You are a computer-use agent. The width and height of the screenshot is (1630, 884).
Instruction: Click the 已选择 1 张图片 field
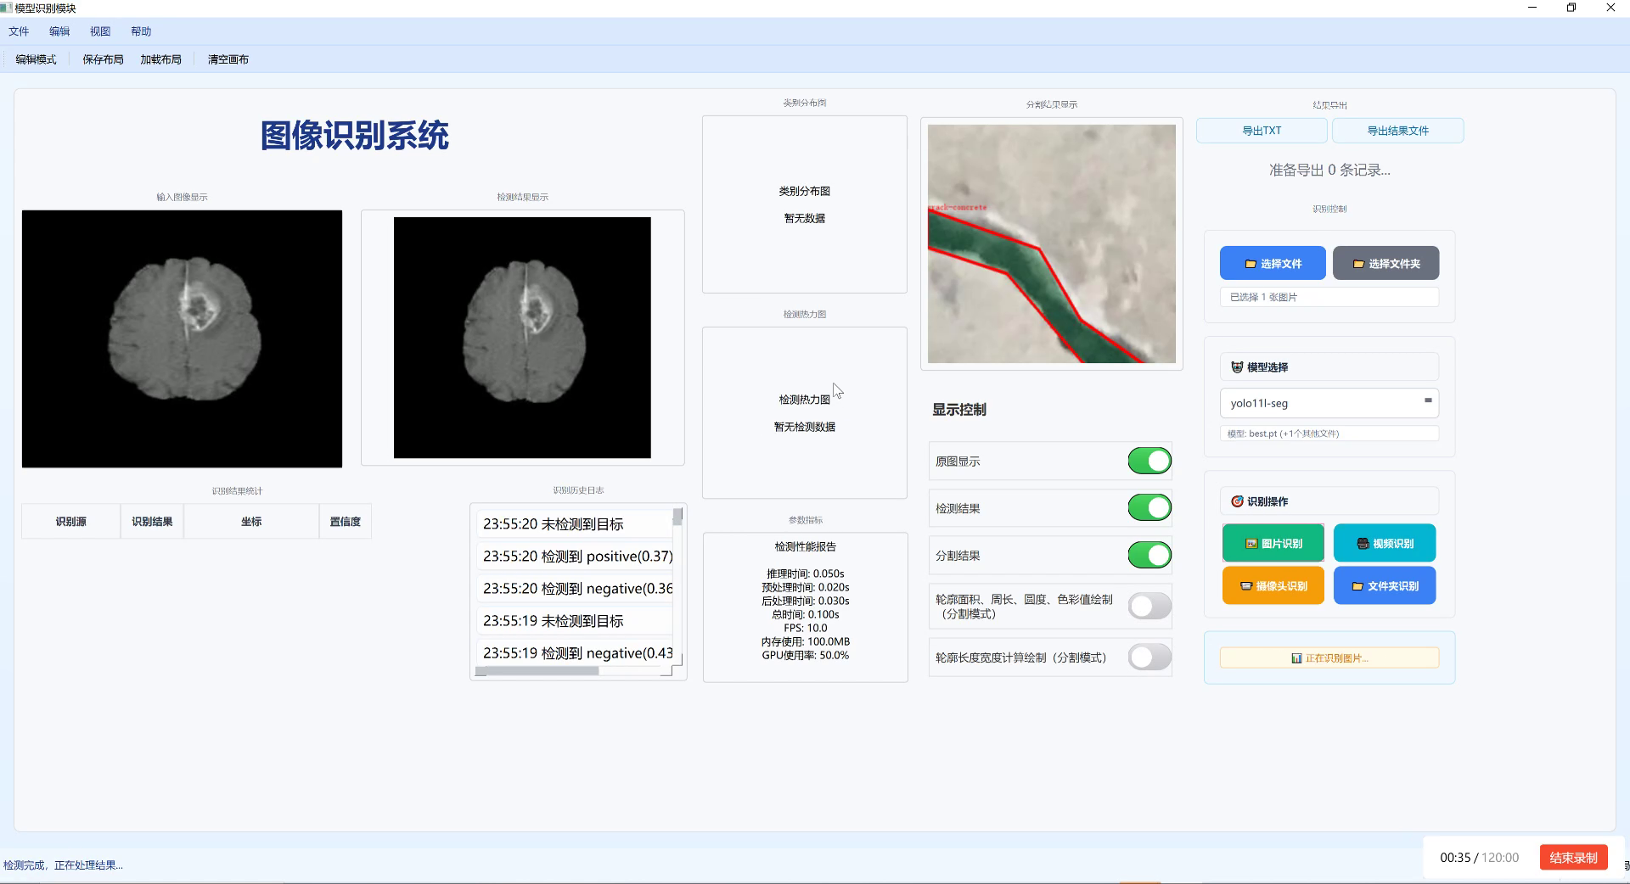click(1329, 297)
